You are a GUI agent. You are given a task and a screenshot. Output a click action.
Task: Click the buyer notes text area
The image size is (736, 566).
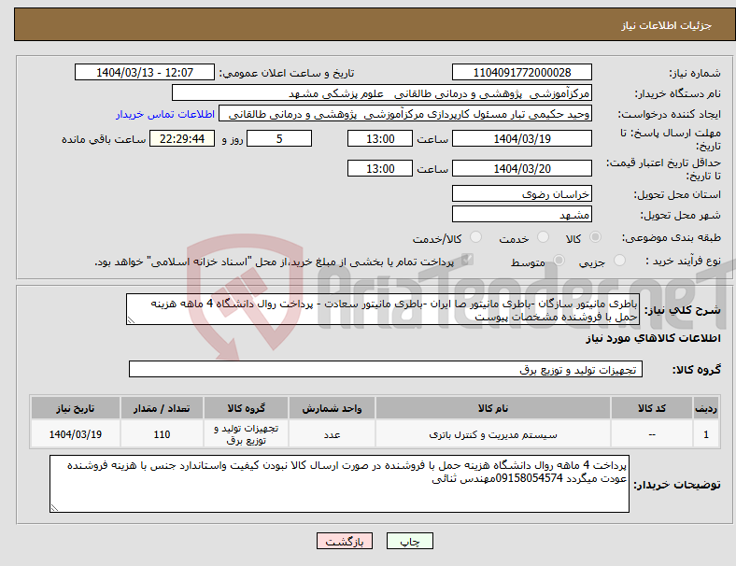tap(339, 484)
